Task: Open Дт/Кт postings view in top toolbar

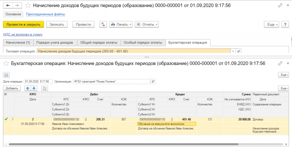Action: coord(103,24)
